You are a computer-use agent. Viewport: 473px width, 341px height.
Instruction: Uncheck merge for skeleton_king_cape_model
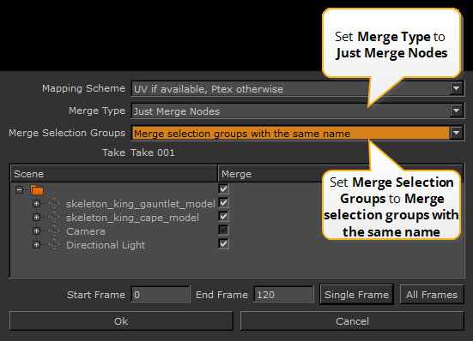coord(223,216)
